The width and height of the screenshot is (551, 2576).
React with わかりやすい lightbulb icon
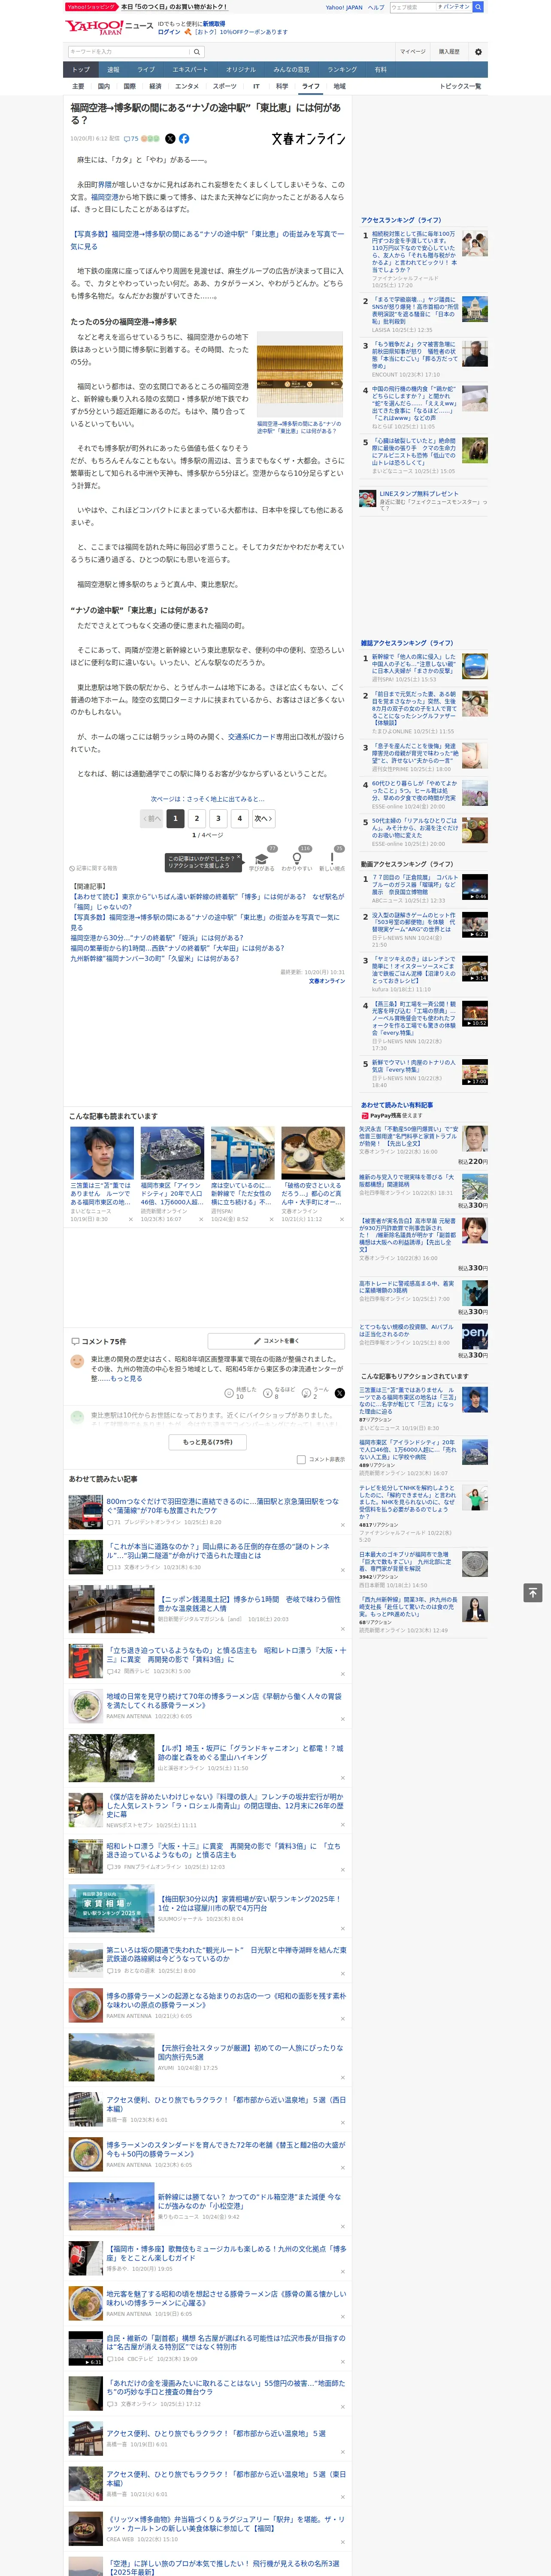click(297, 859)
